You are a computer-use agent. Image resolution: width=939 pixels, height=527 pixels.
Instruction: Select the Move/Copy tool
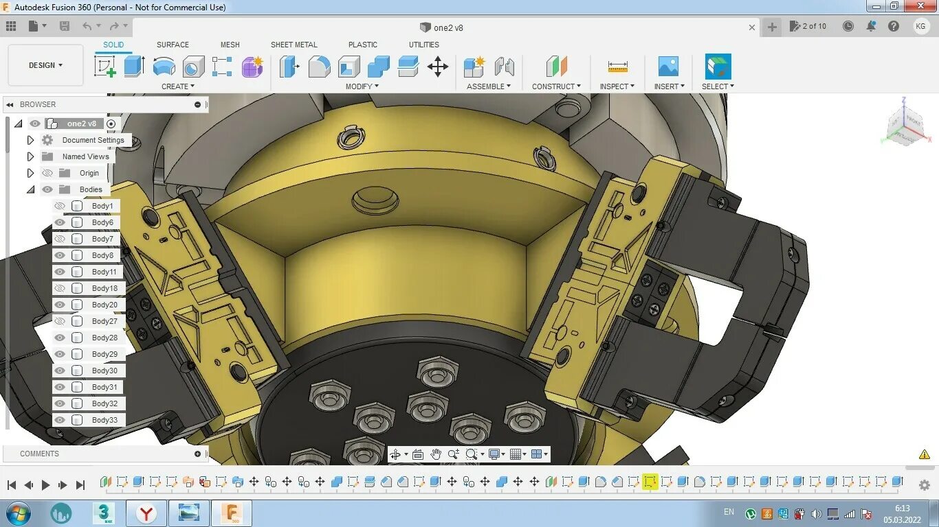[438, 67]
